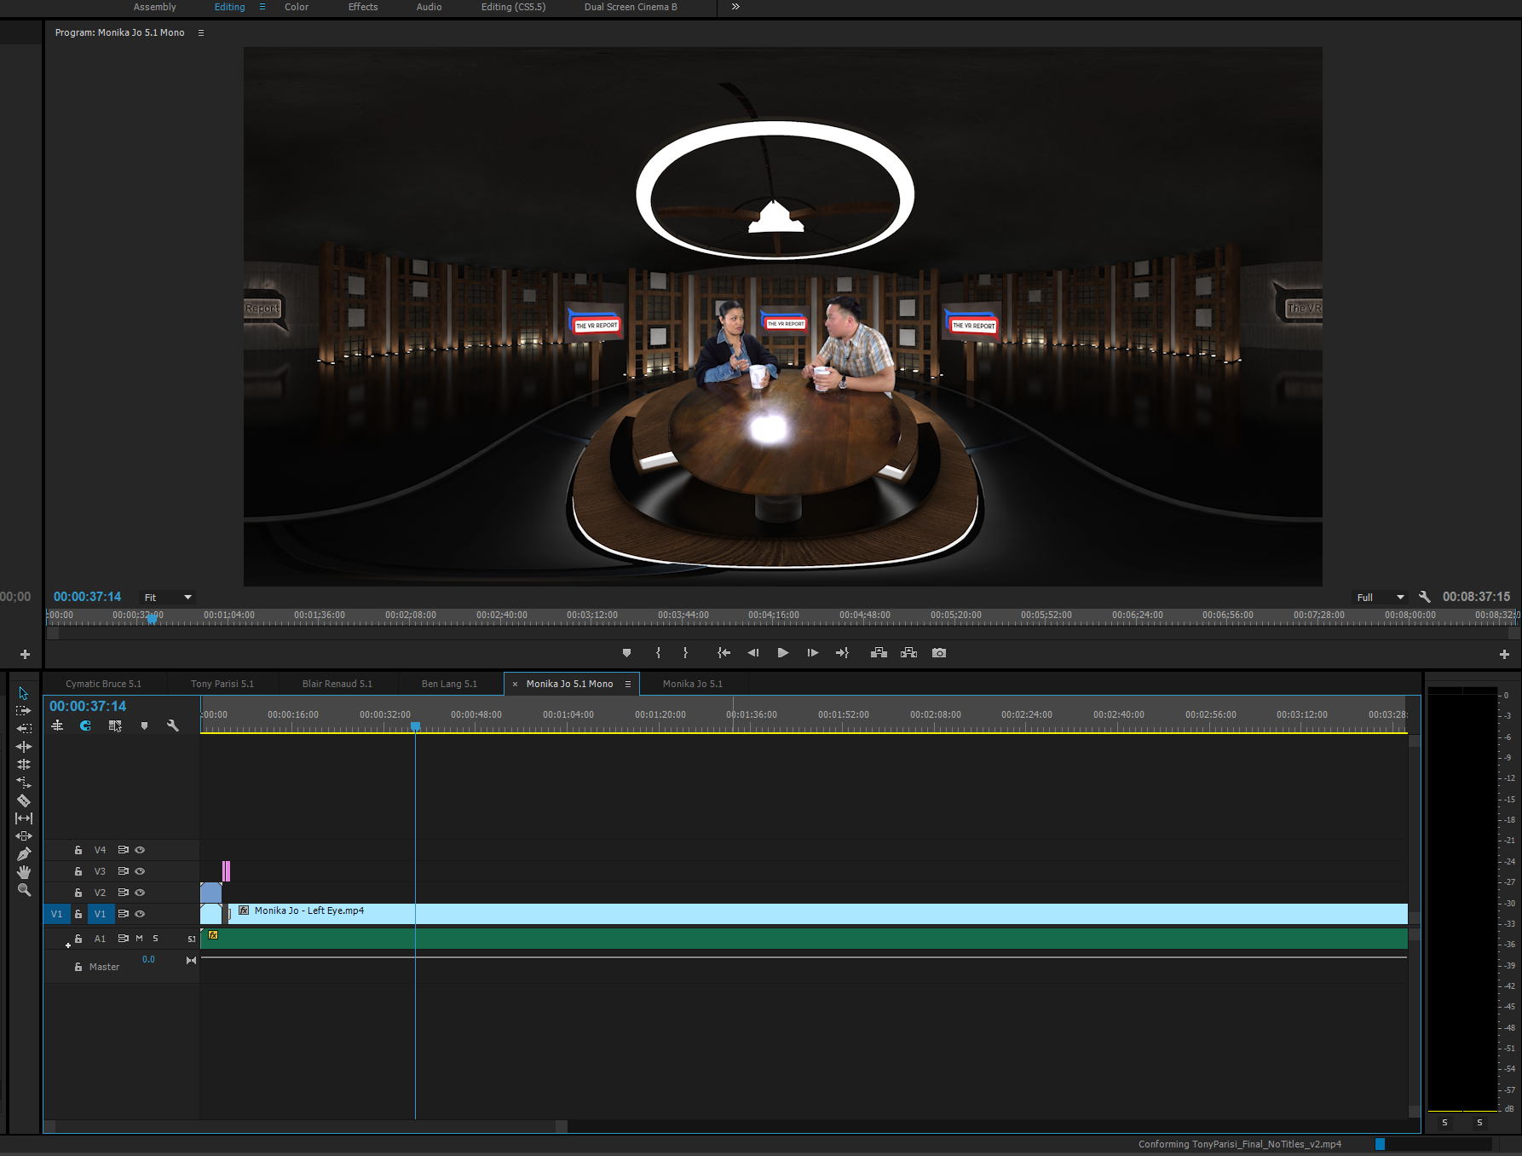Mute audio track A1
This screenshot has width=1522, height=1156.
(x=140, y=939)
